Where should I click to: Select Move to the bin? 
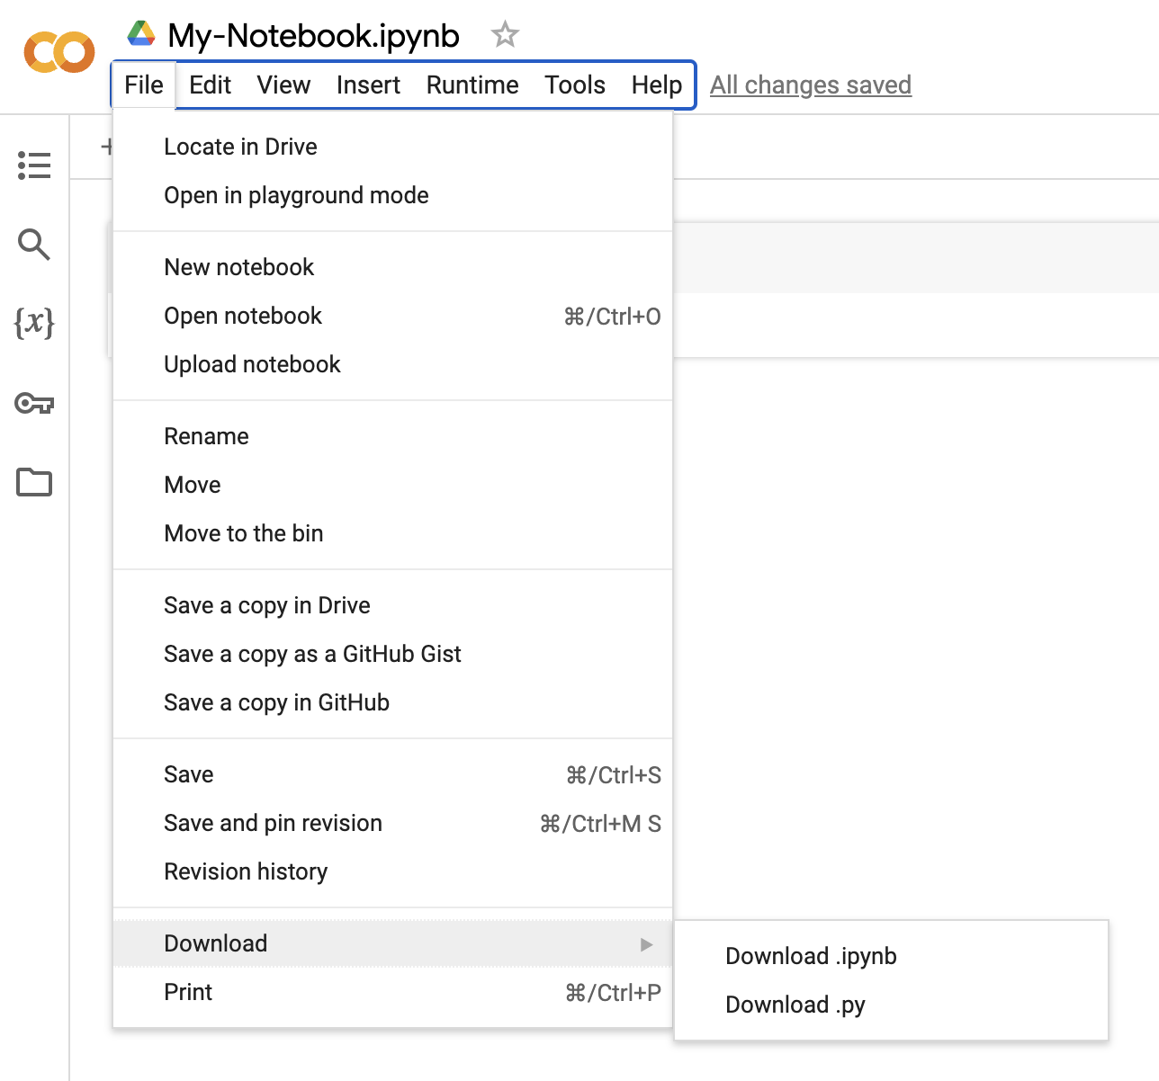click(x=243, y=532)
